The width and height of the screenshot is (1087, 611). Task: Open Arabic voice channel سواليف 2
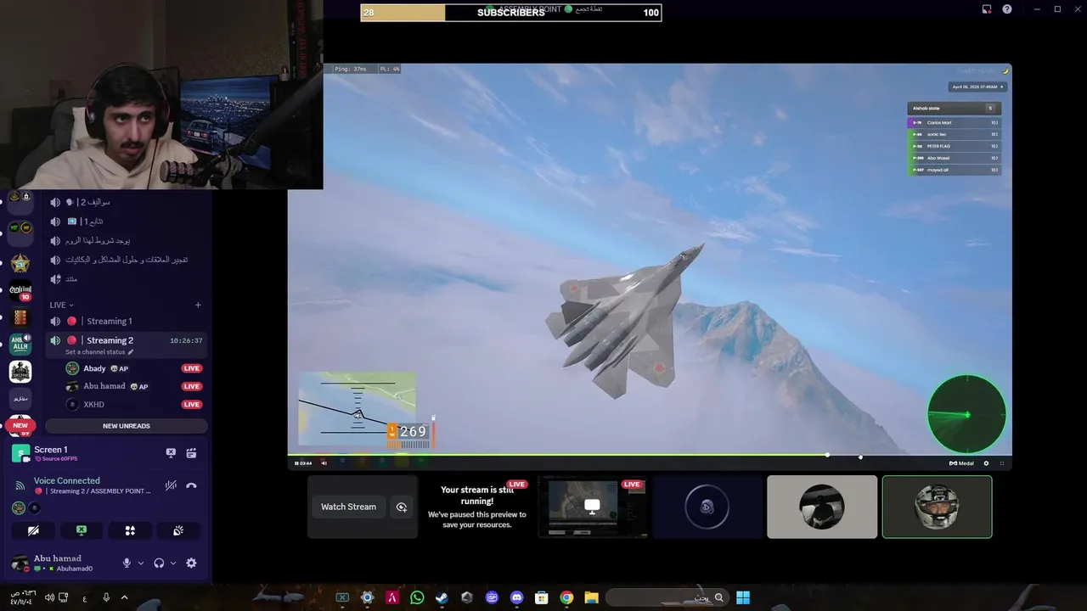pos(126,202)
